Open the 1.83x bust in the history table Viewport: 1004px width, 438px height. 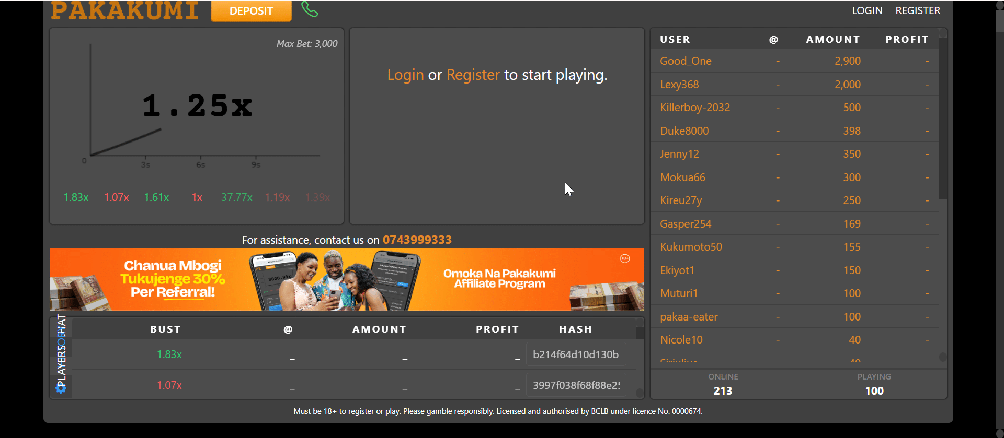point(169,354)
